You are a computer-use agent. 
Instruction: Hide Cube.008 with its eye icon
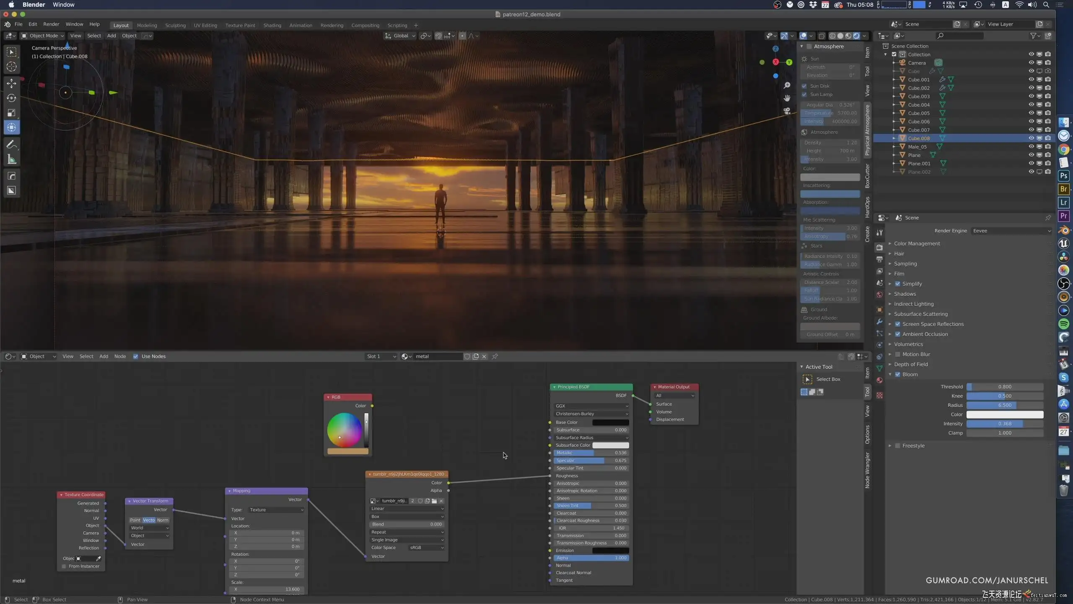1031,138
